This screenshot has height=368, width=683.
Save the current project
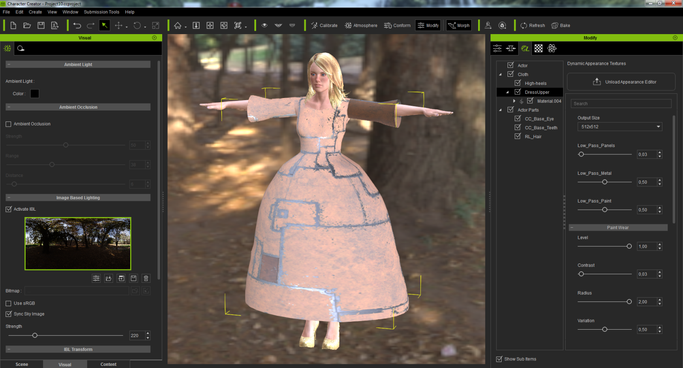pyautogui.click(x=41, y=26)
